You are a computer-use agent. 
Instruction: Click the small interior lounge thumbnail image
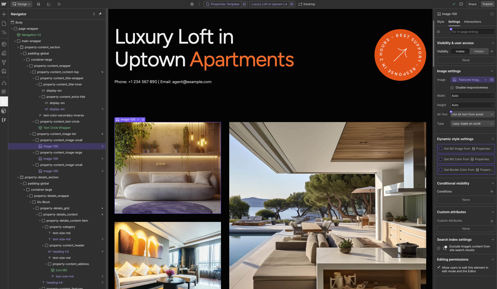pos(168,167)
